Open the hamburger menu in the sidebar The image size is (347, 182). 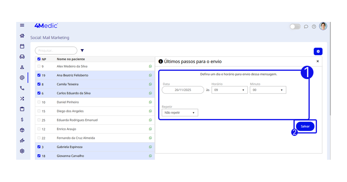point(22,25)
